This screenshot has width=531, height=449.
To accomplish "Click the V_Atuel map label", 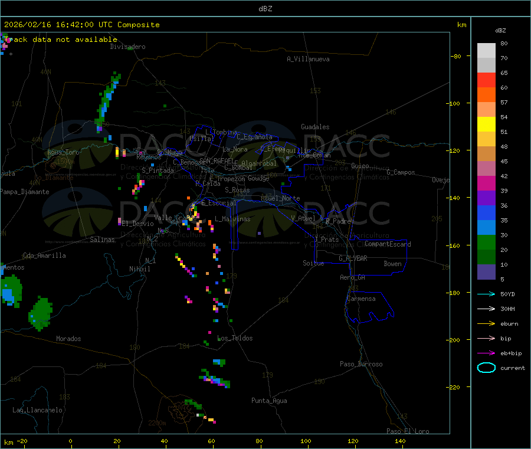I will [x=303, y=218].
